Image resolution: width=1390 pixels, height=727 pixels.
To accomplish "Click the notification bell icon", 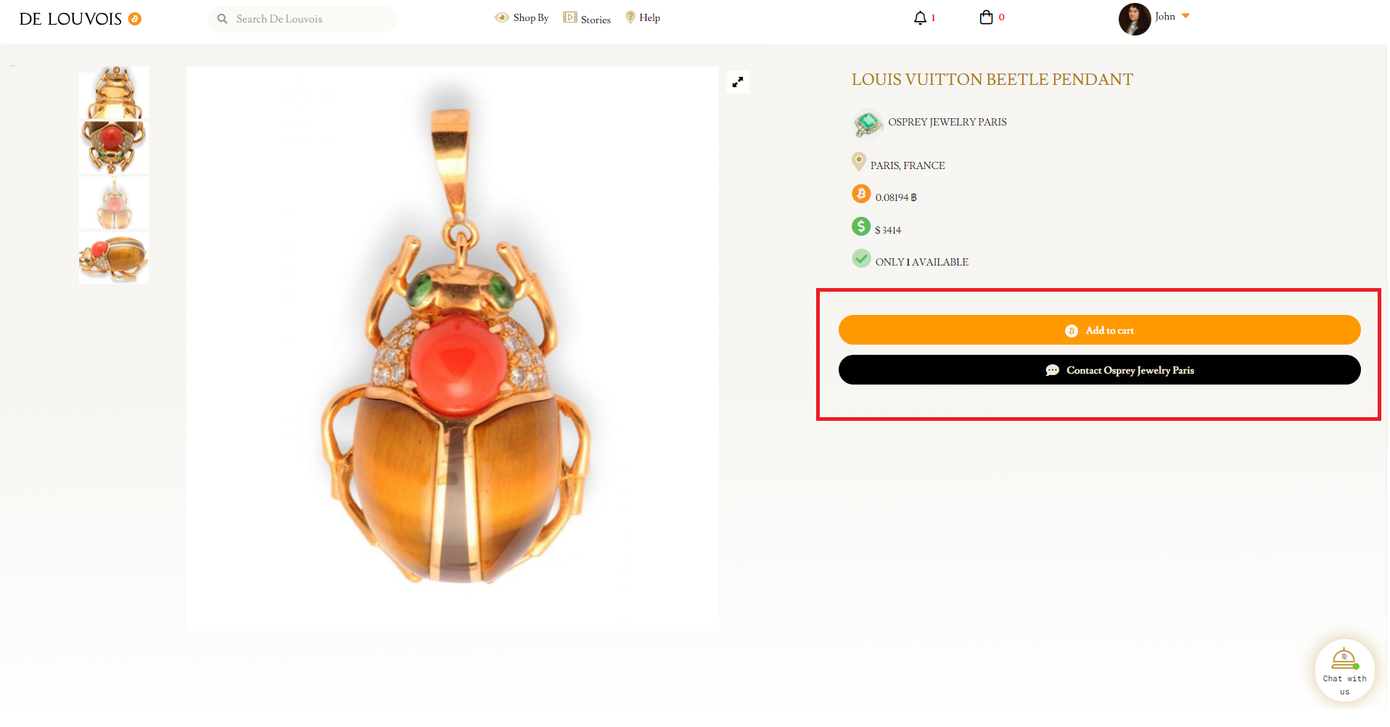I will (920, 18).
